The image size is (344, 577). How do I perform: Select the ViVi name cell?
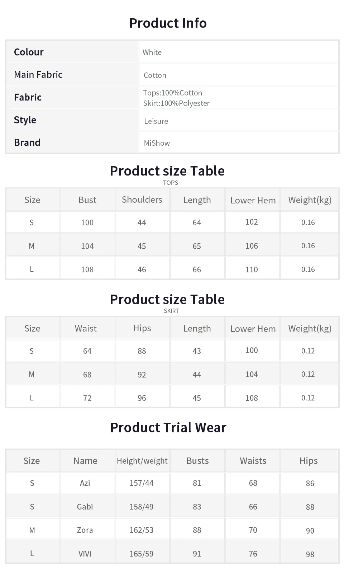(85, 554)
